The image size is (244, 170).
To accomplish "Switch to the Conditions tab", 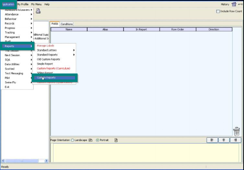I will [66, 24].
